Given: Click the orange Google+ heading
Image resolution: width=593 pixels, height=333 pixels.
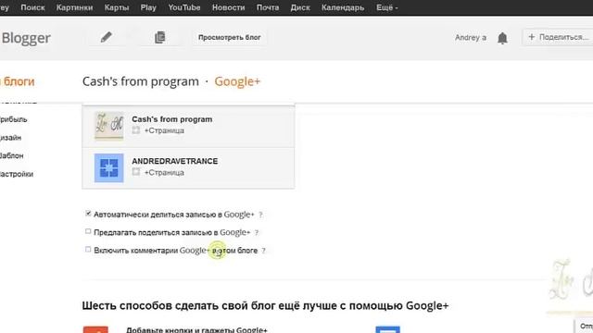Looking at the screenshot, I should (x=237, y=81).
